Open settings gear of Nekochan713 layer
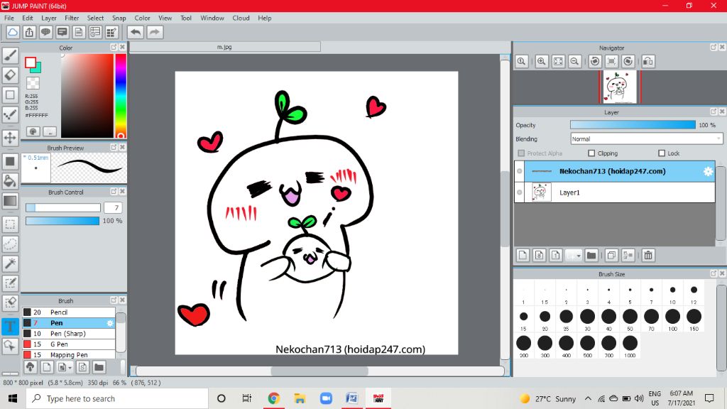 (x=708, y=171)
